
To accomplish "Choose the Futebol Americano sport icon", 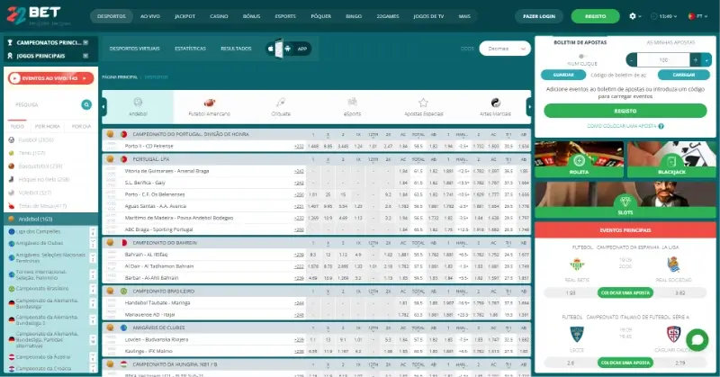I will (x=209, y=103).
